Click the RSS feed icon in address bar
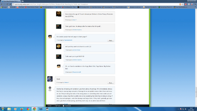Viewport: 197px width, 111px height. (180, 4)
